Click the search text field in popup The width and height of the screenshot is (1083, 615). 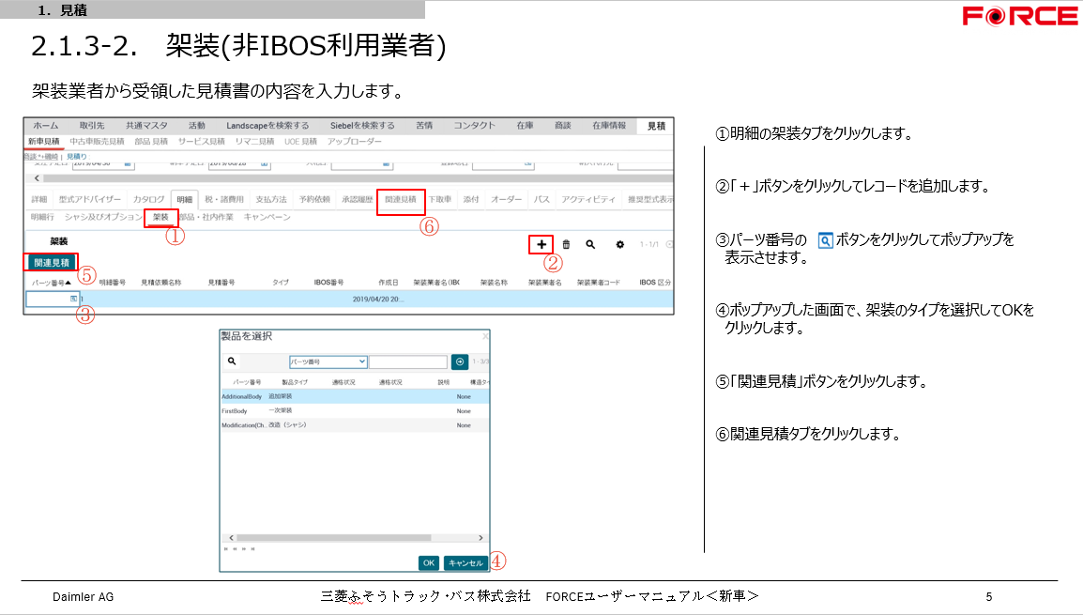pos(407,361)
